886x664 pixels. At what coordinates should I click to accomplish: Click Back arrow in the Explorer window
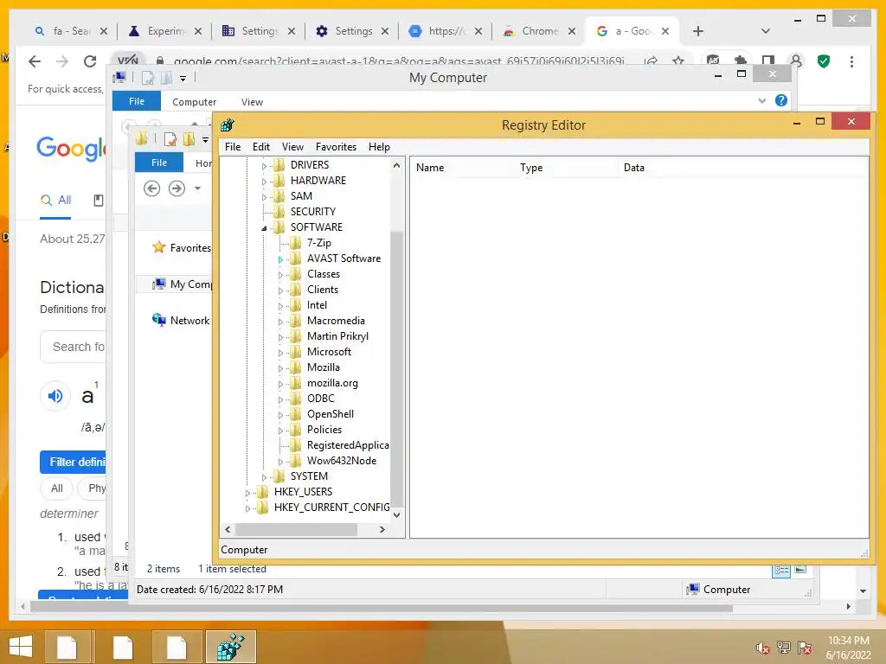[151, 188]
